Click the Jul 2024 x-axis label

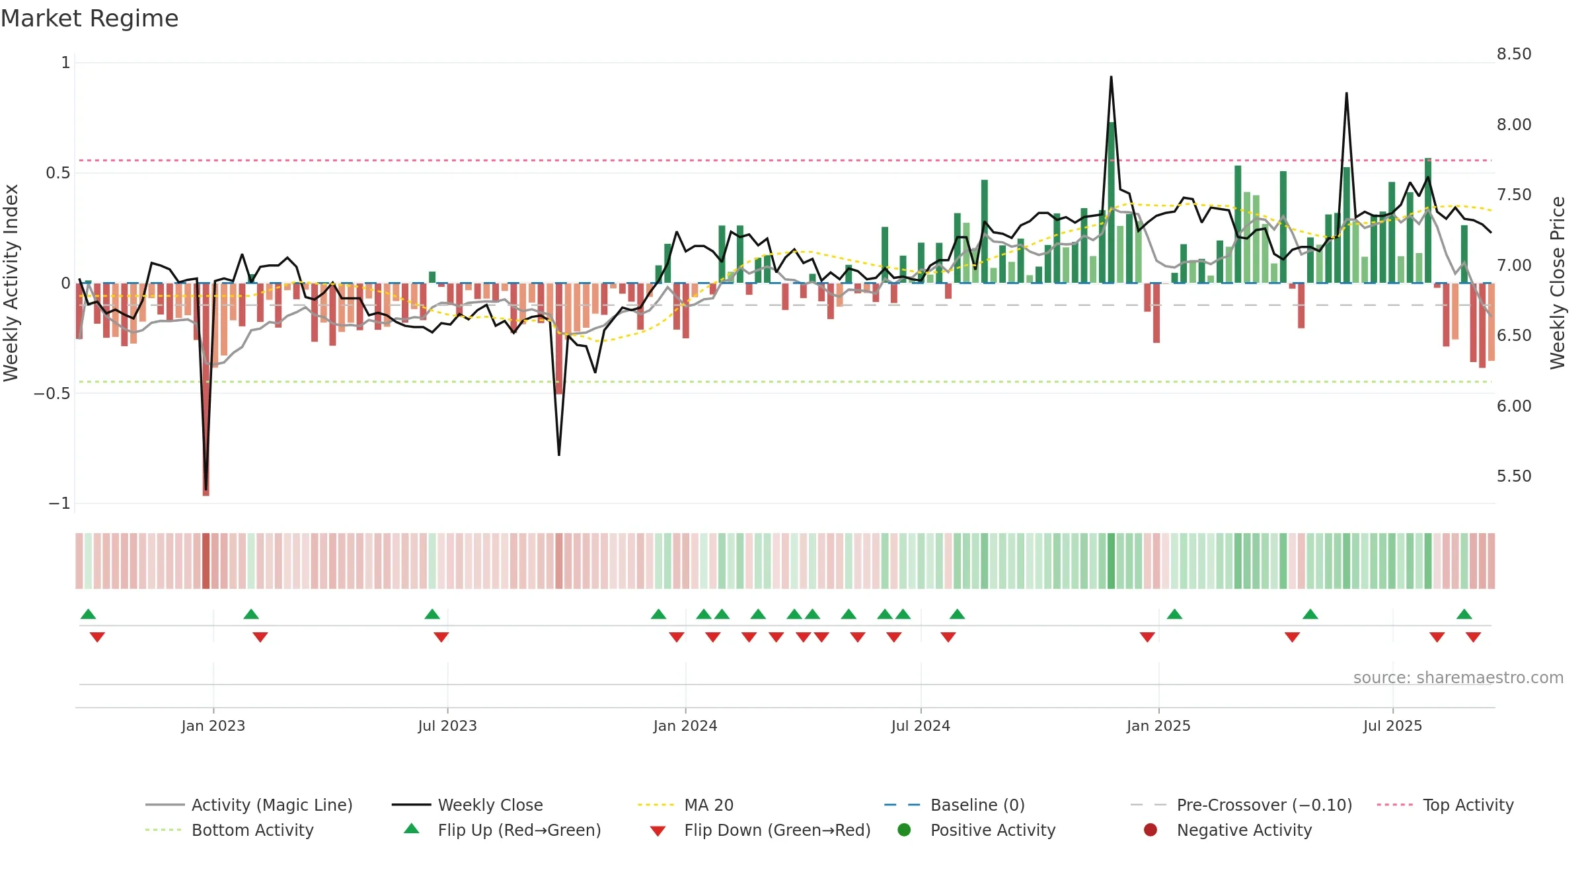tap(921, 725)
